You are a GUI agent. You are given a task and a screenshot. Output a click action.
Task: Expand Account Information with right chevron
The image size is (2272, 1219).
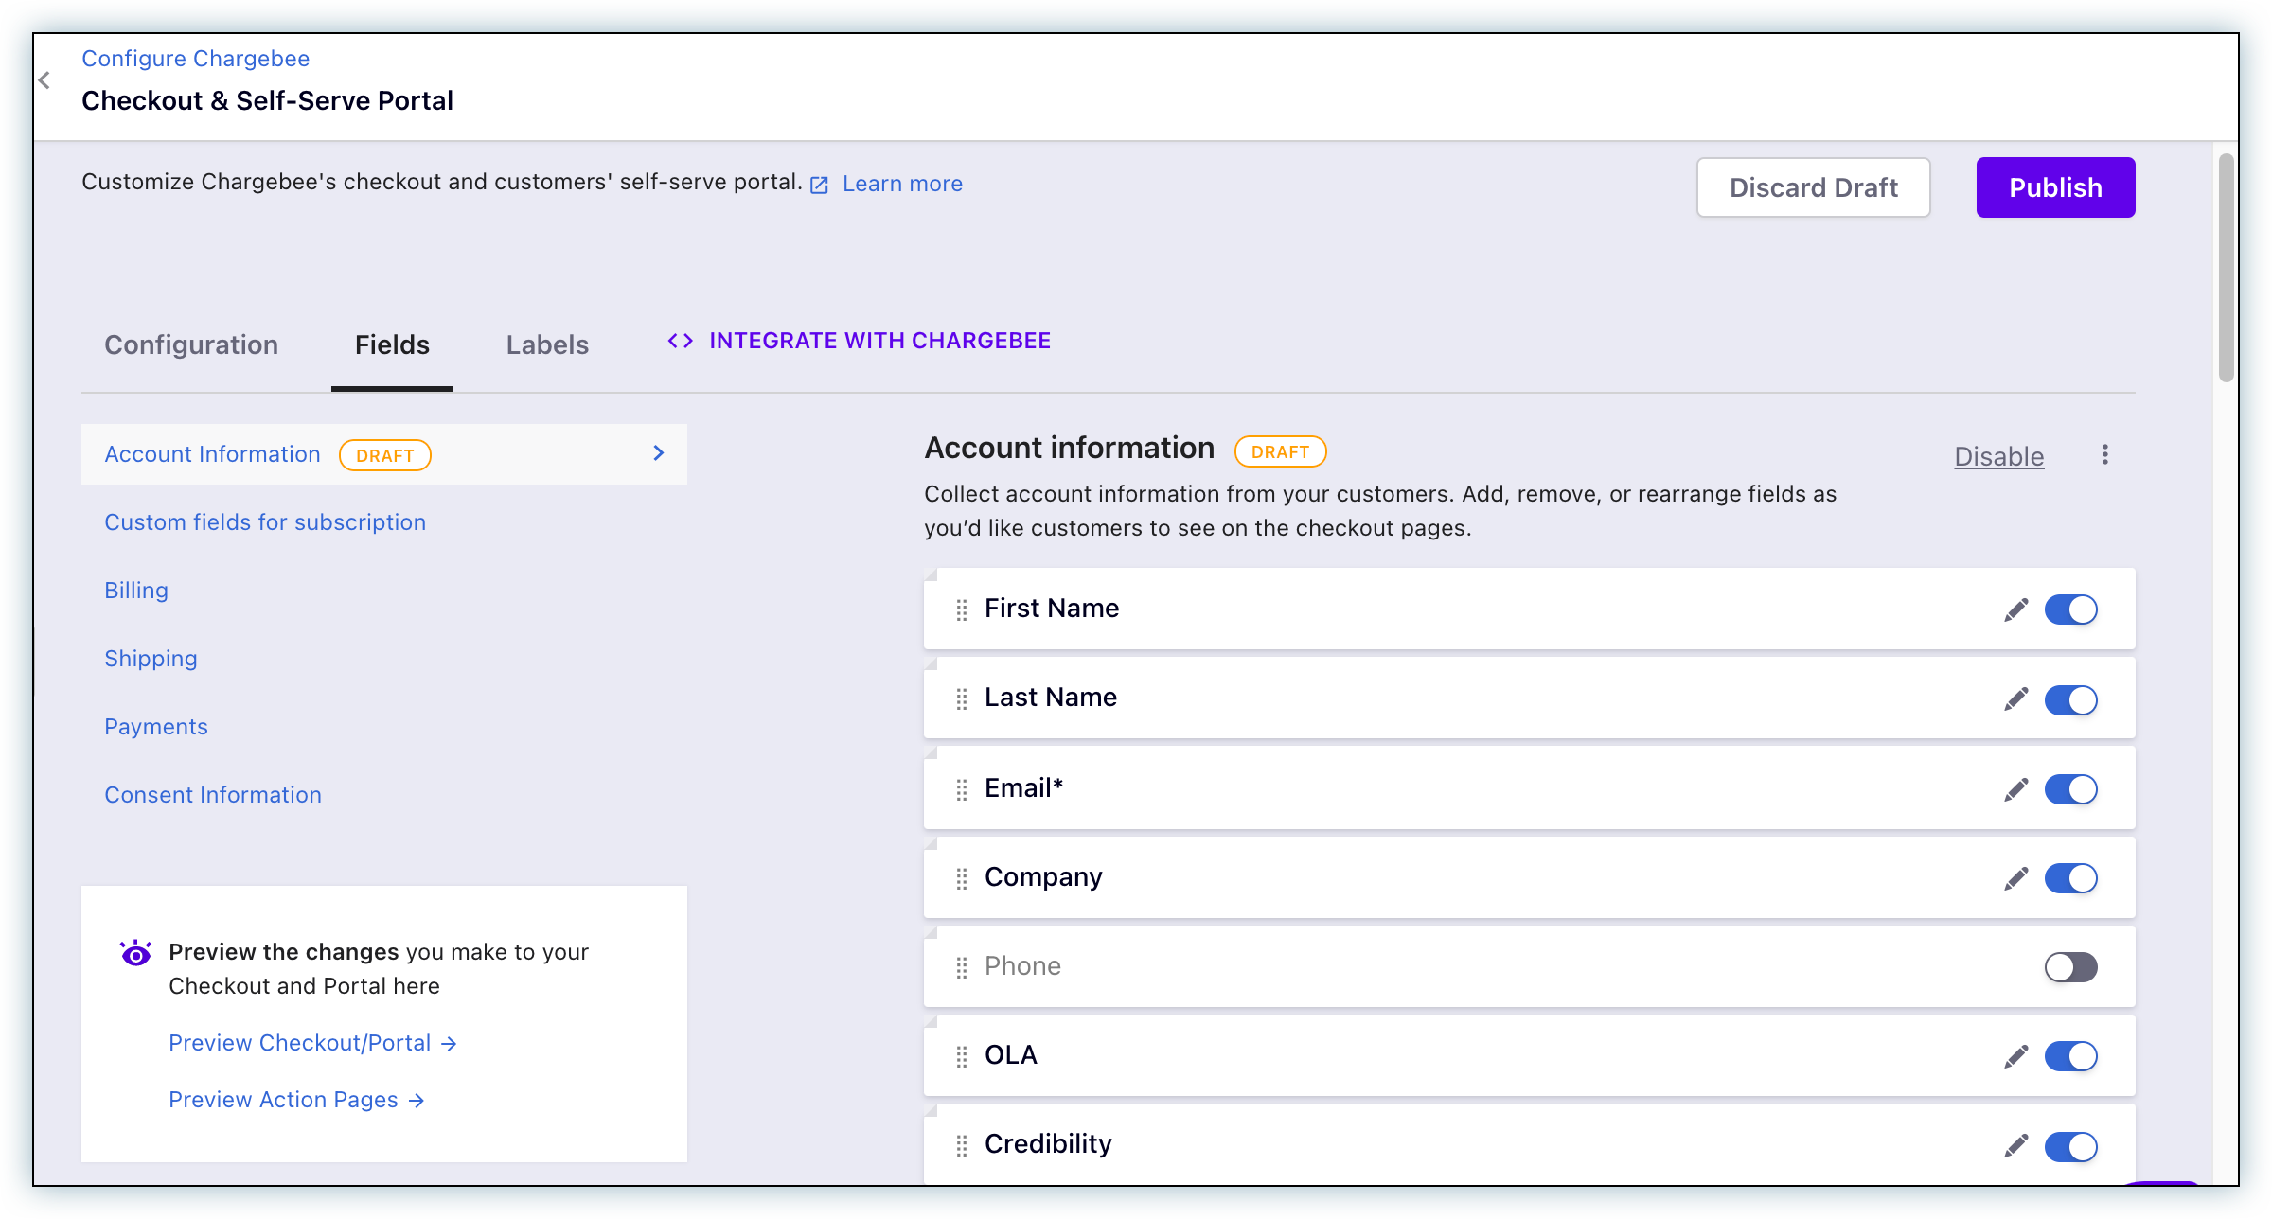pyautogui.click(x=659, y=453)
